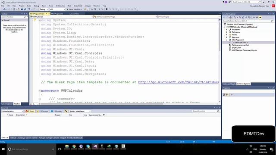Click Properties wrench icon in Solution Explorer
The image size is (276, 155).
257,17
